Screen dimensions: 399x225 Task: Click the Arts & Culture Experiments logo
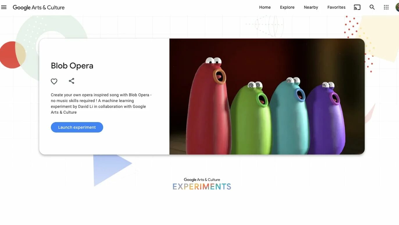click(x=202, y=184)
